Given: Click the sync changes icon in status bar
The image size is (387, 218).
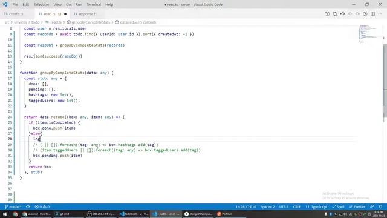Looking at the screenshot, I should coord(28,207).
